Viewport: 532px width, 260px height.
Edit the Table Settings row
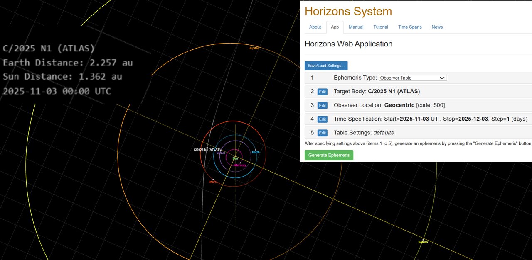pyautogui.click(x=323, y=133)
